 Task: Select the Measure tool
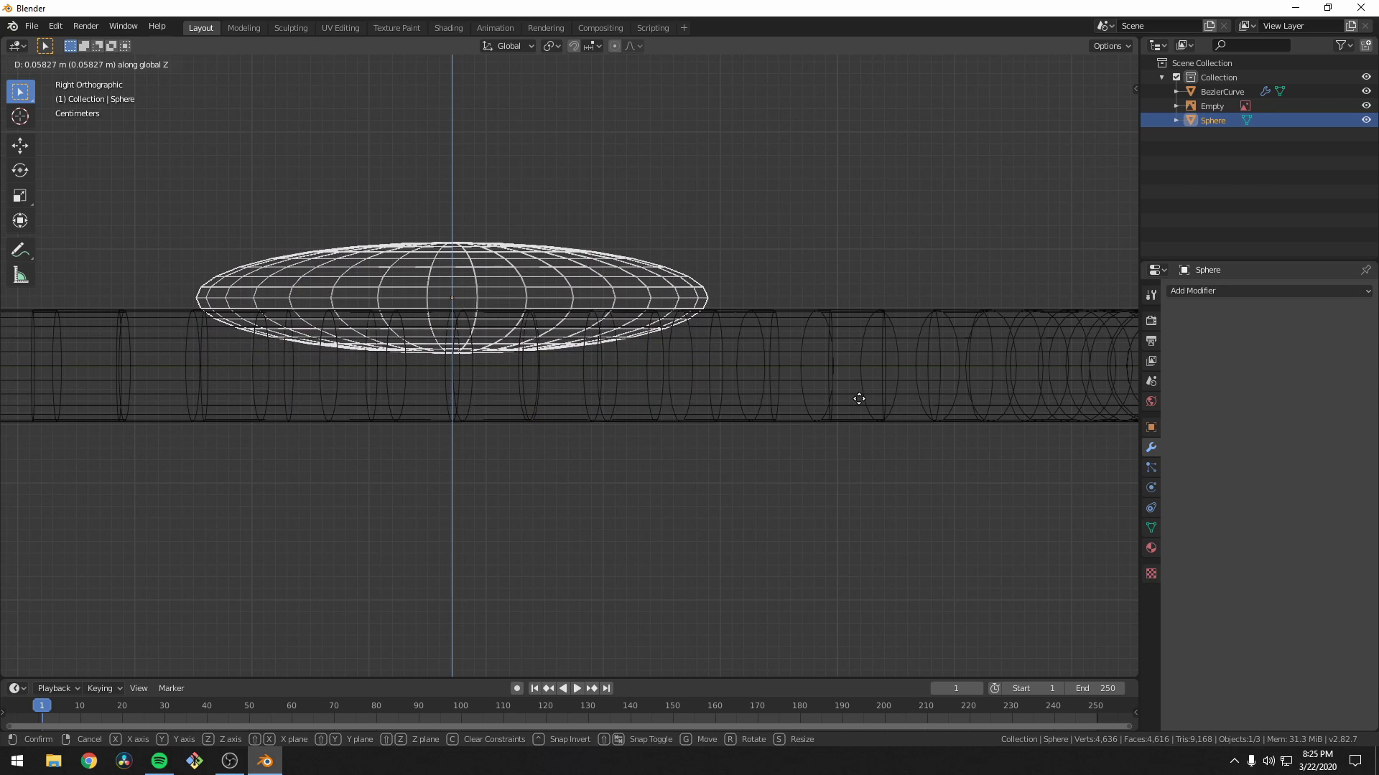pyautogui.click(x=19, y=274)
